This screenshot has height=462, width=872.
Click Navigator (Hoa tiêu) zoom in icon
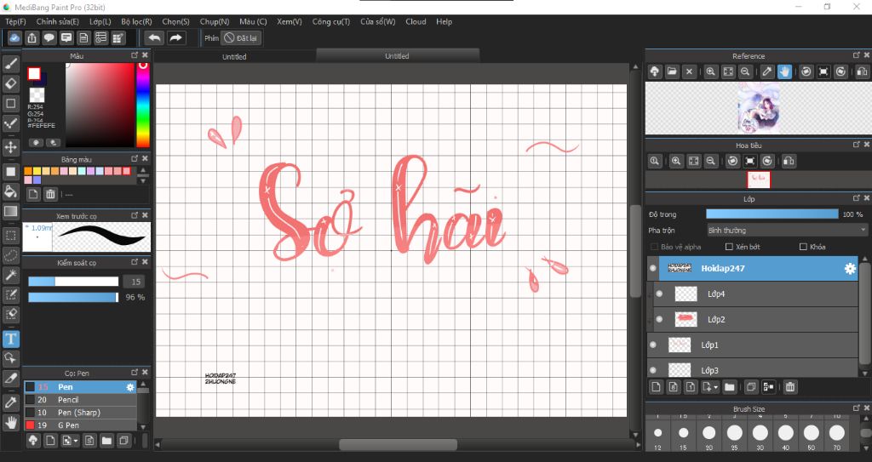pyautogui.click(x=676, y=161)
